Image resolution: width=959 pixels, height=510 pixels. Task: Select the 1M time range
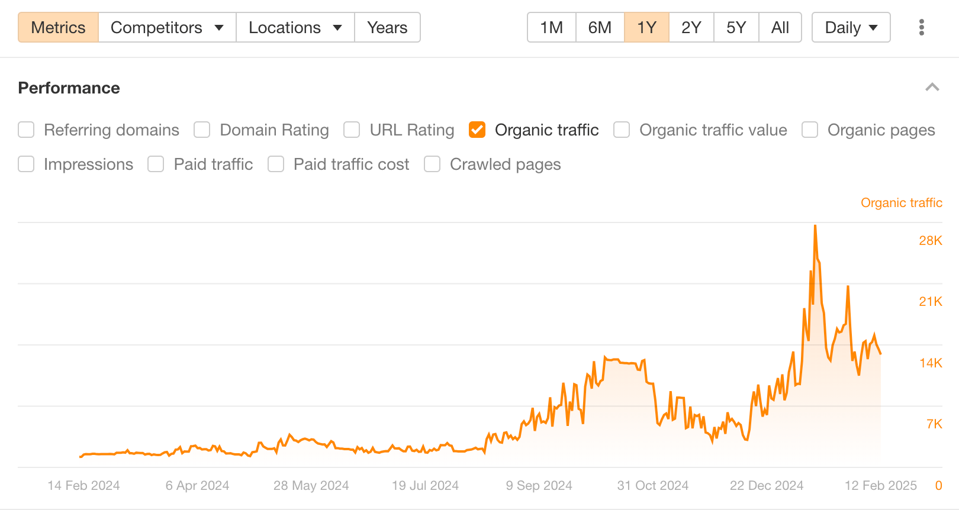click(x=552, y=27)
